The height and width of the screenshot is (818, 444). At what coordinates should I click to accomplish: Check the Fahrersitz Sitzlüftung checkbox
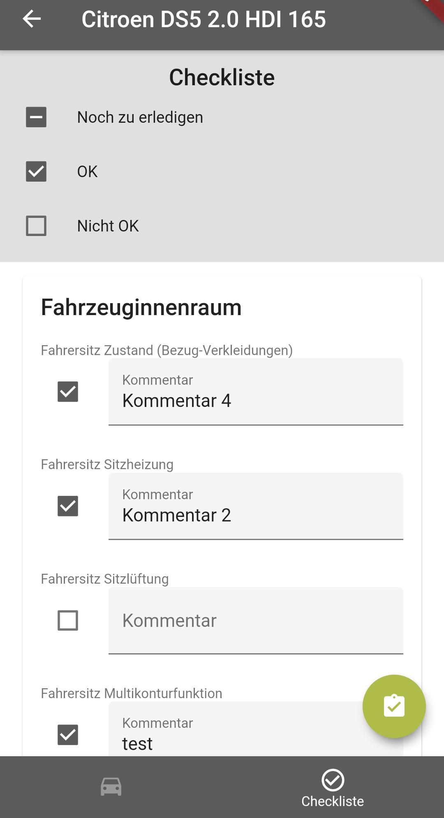(x=68, y=620)
